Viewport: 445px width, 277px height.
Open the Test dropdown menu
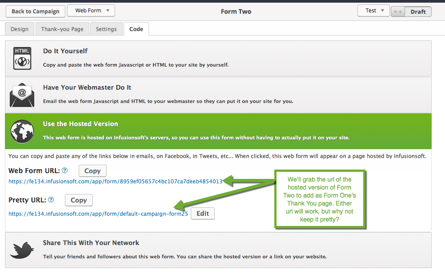point(373,11)
